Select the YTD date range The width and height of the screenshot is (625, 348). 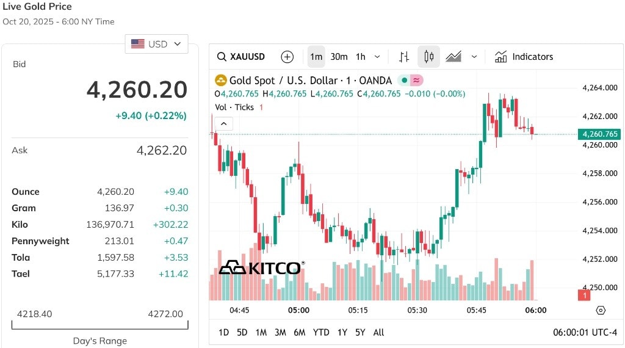coord(321,332)
